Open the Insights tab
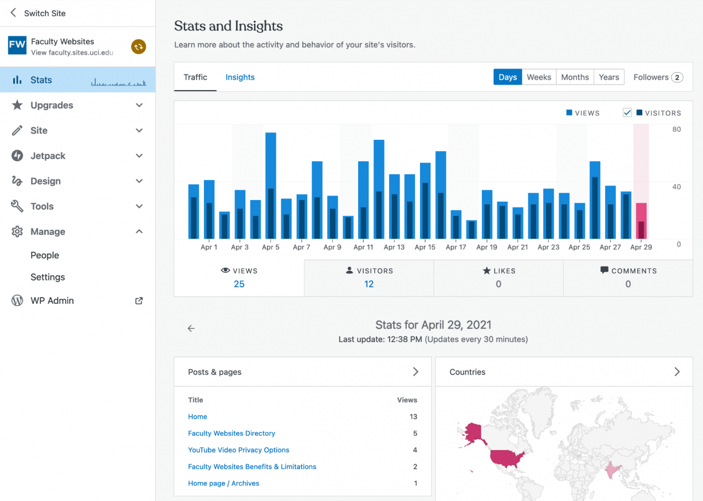703x501 pixels. coord(240,77)
